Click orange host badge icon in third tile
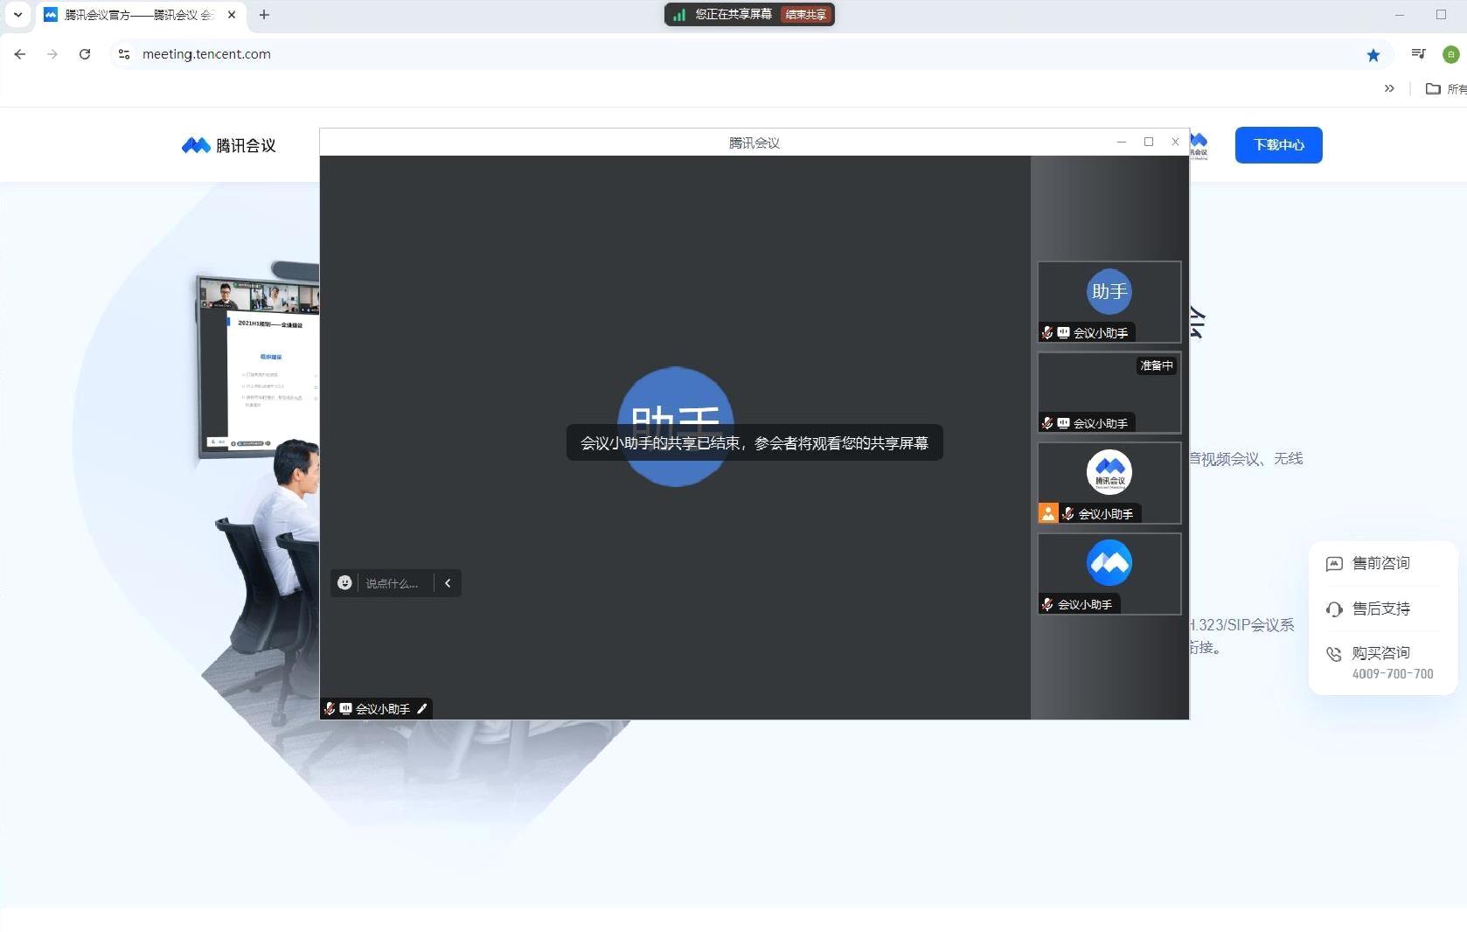Screen dimensions: 1467x932 pos(1047,513)
